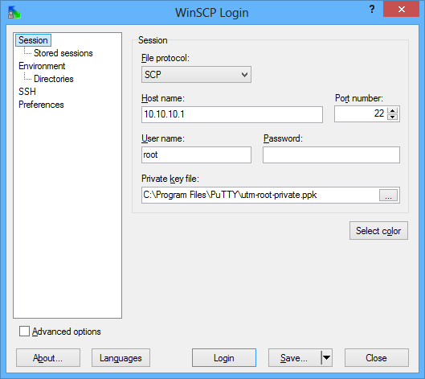Increase port number with up arrow

(392, 110)
